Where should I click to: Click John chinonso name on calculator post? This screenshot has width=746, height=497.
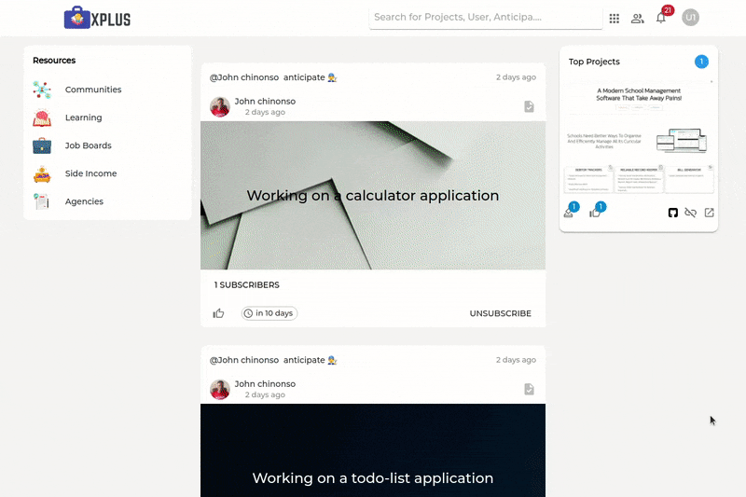coord(265,102)
